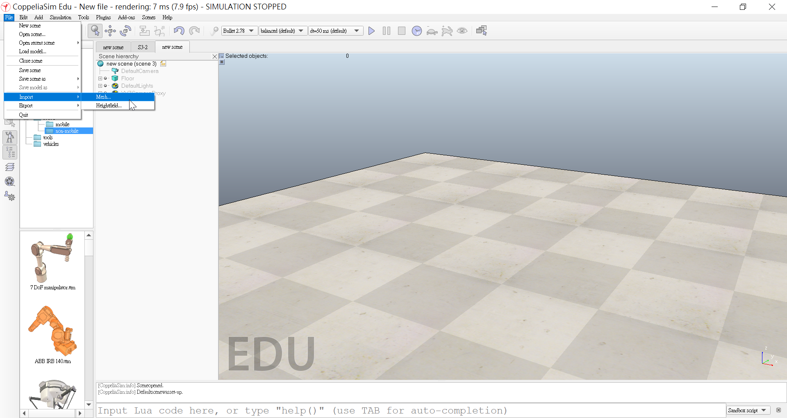Redo the last undone action

pos(194,31)
